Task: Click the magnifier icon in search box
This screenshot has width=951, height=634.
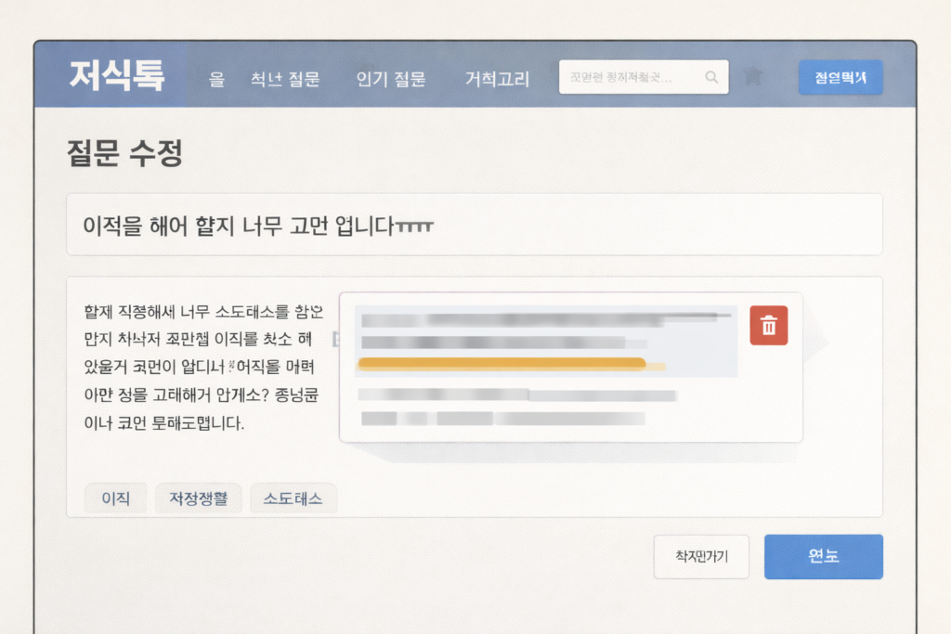Action: pos(711,78)
